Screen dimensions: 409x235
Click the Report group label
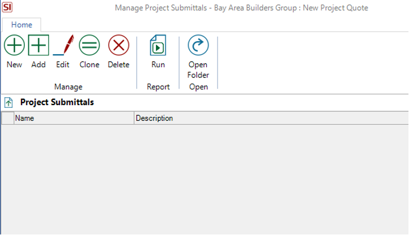coord(158,87)
